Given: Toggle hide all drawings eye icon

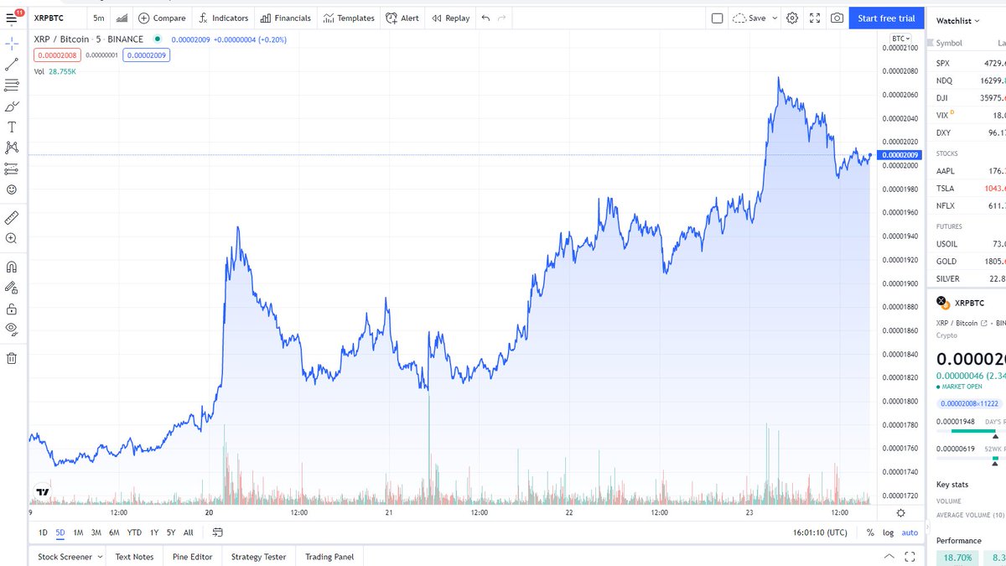Looking at the screenshot, I should tap(12, 328).
